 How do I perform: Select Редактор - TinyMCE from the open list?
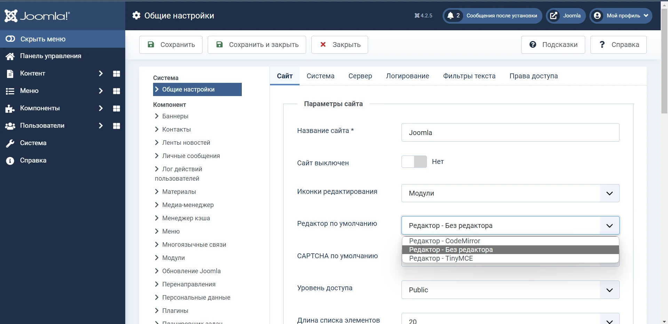pos(441,259)
